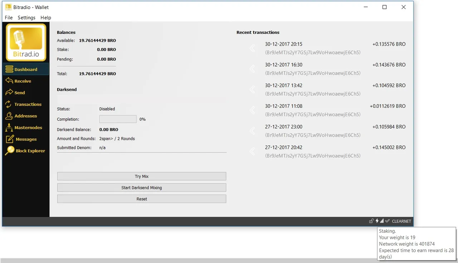Open the Help menu
The image size is (458, 263).
coord(46,17)
